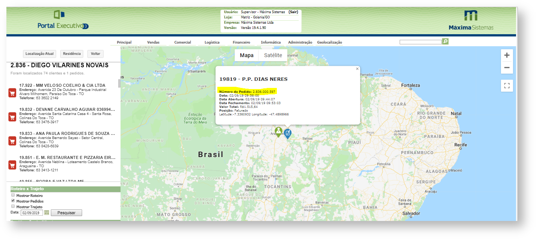Click the Valor Total R$1.515,64 line
Viewport: 536px width, 239px height.
point(238,107)
